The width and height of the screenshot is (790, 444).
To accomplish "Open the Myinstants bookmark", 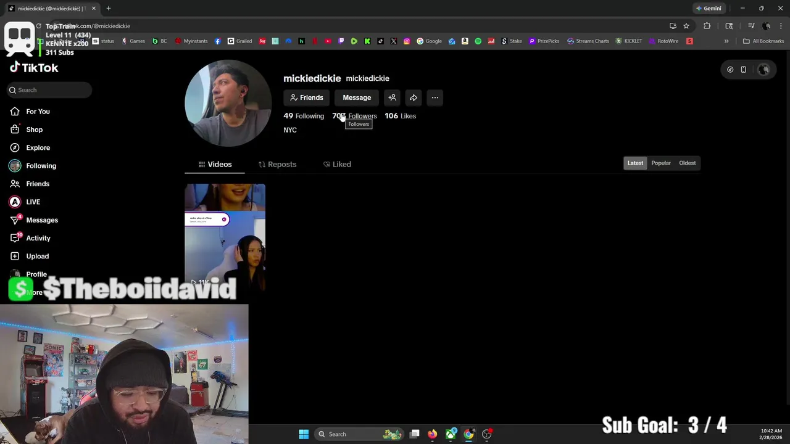I will pyautogui.click(x=191, y=41).
